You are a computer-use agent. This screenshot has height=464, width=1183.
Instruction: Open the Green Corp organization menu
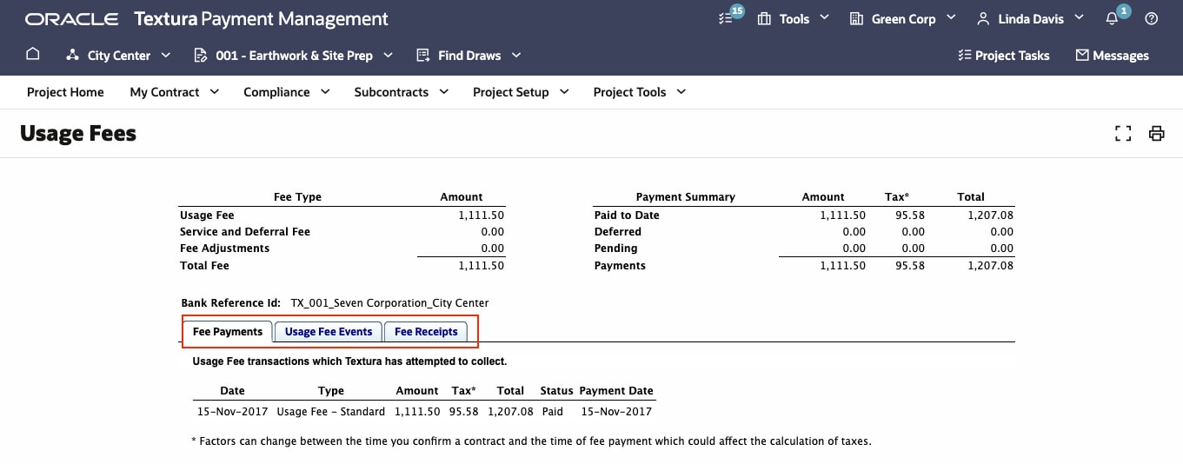click(x=902, y=18)
